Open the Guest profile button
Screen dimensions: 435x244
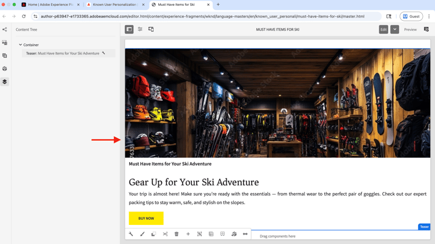[x=411, y=16]
